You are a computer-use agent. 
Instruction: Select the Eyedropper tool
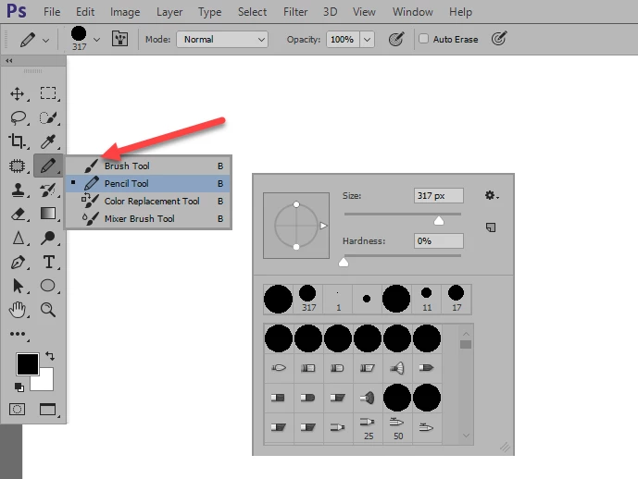(48, 141)
